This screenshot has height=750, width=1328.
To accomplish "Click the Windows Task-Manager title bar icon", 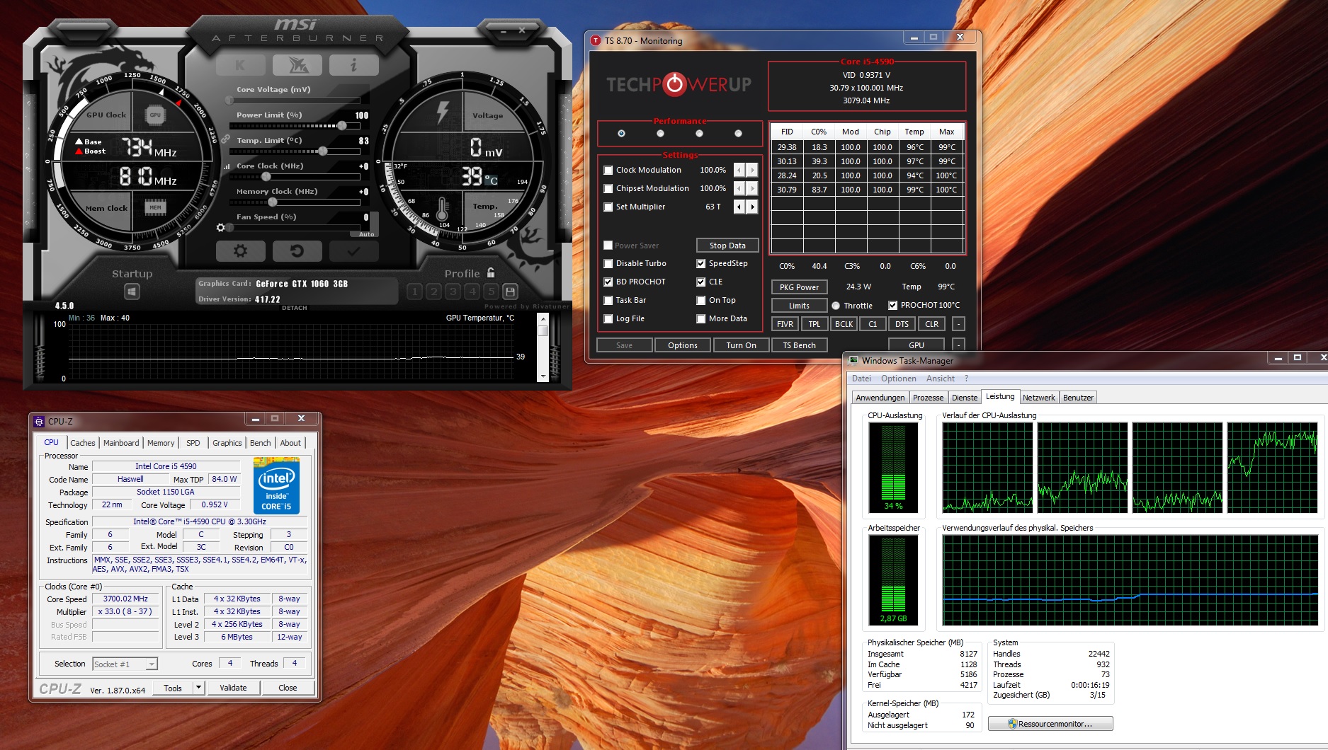I will point(853,360).
